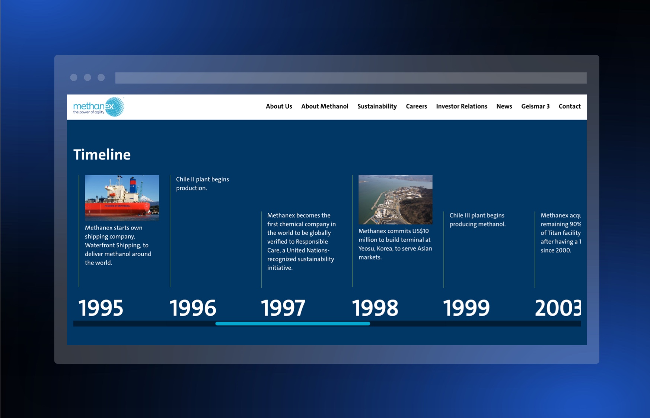Open the About Us menu

(x=279, y=106)
